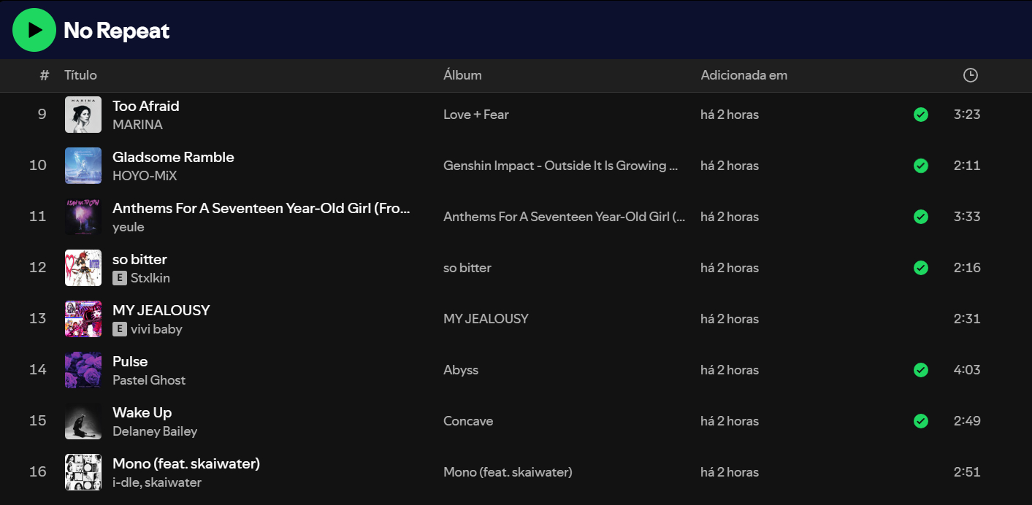Toggle the saved checkmark for Too Afraid

[x=921, y=115]
